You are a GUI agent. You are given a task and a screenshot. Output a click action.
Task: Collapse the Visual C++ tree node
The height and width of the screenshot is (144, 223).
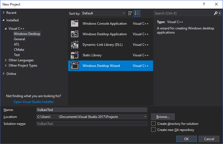pos(6,29)
